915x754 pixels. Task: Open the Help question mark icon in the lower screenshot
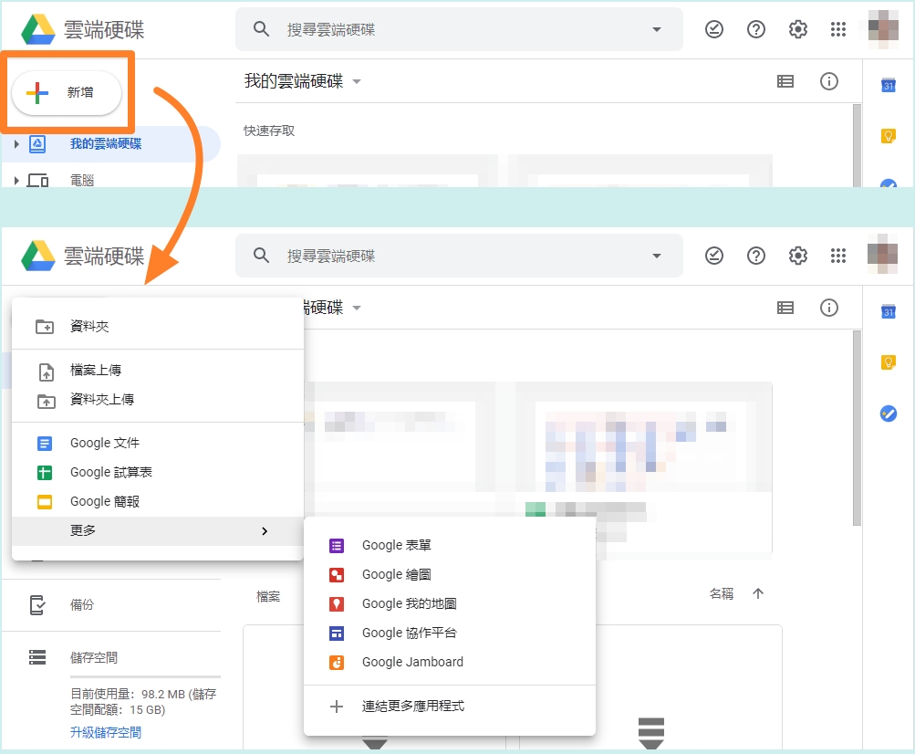[x=755, y=256]
